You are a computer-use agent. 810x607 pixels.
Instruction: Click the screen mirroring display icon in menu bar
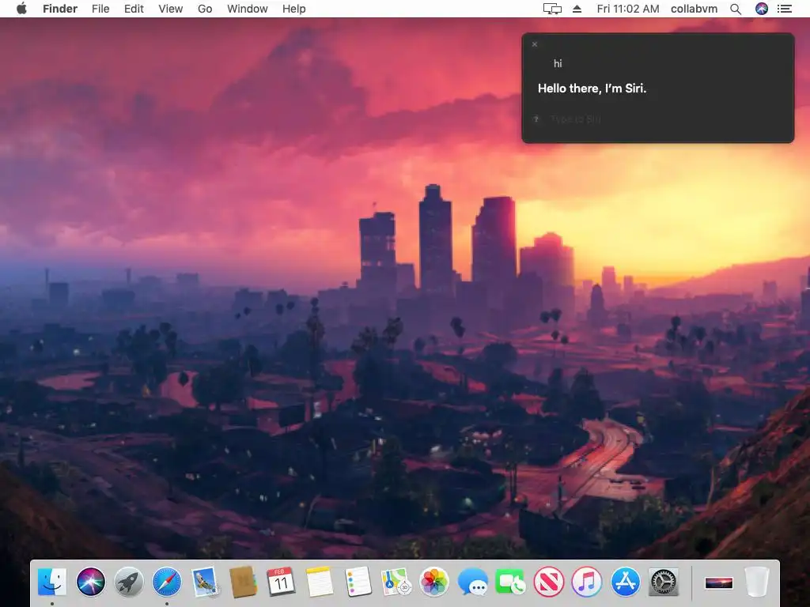552,9
